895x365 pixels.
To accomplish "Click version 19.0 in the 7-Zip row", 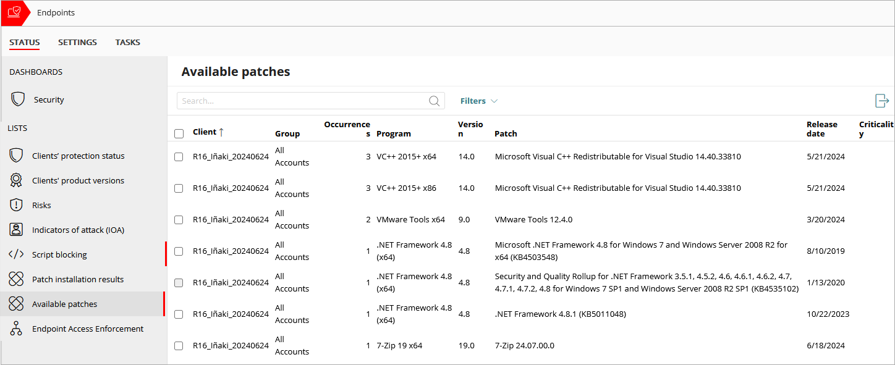I will (467, 345).
